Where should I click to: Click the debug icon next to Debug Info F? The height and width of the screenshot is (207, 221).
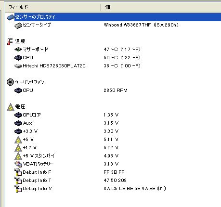coord(18,172)
